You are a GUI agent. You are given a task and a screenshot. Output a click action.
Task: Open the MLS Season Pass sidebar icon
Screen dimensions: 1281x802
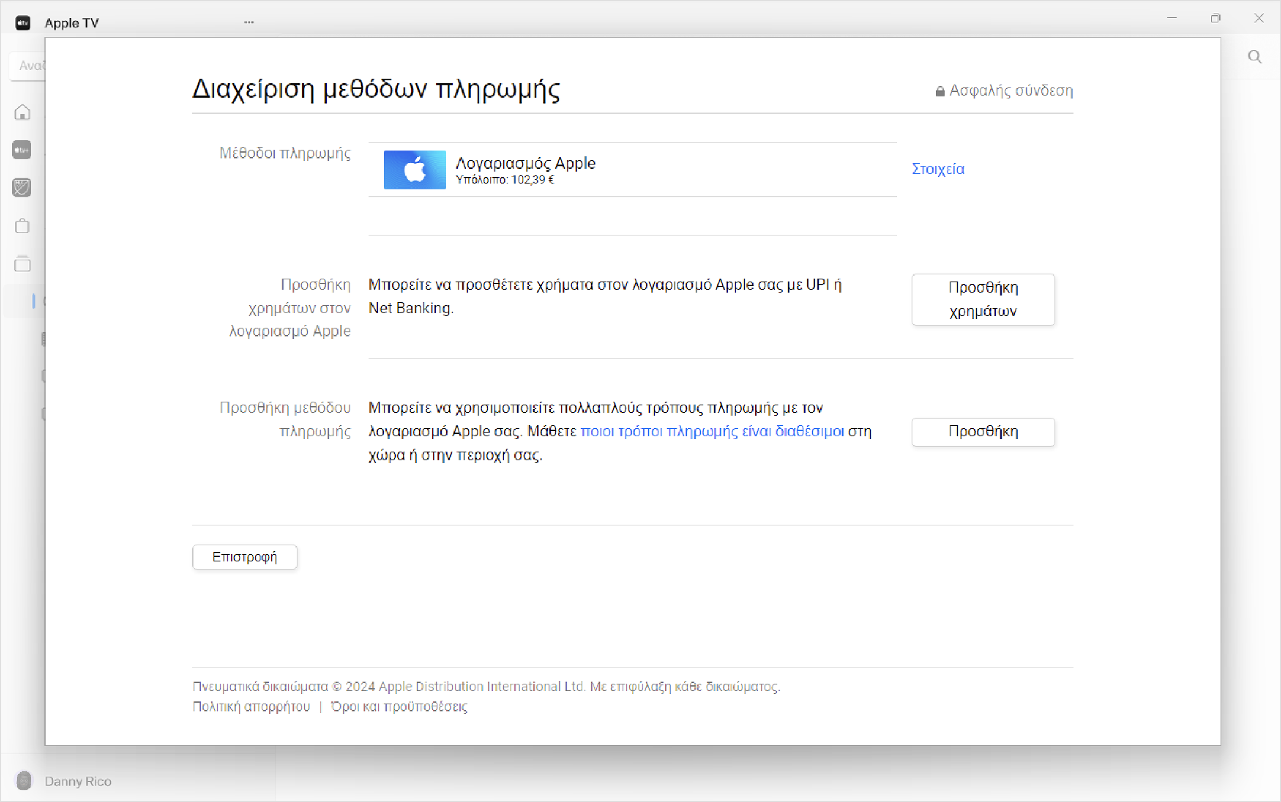tap(22, 187)
